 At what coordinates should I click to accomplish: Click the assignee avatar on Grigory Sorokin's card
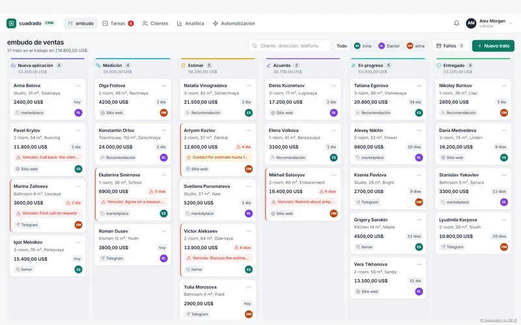(419, 247)
